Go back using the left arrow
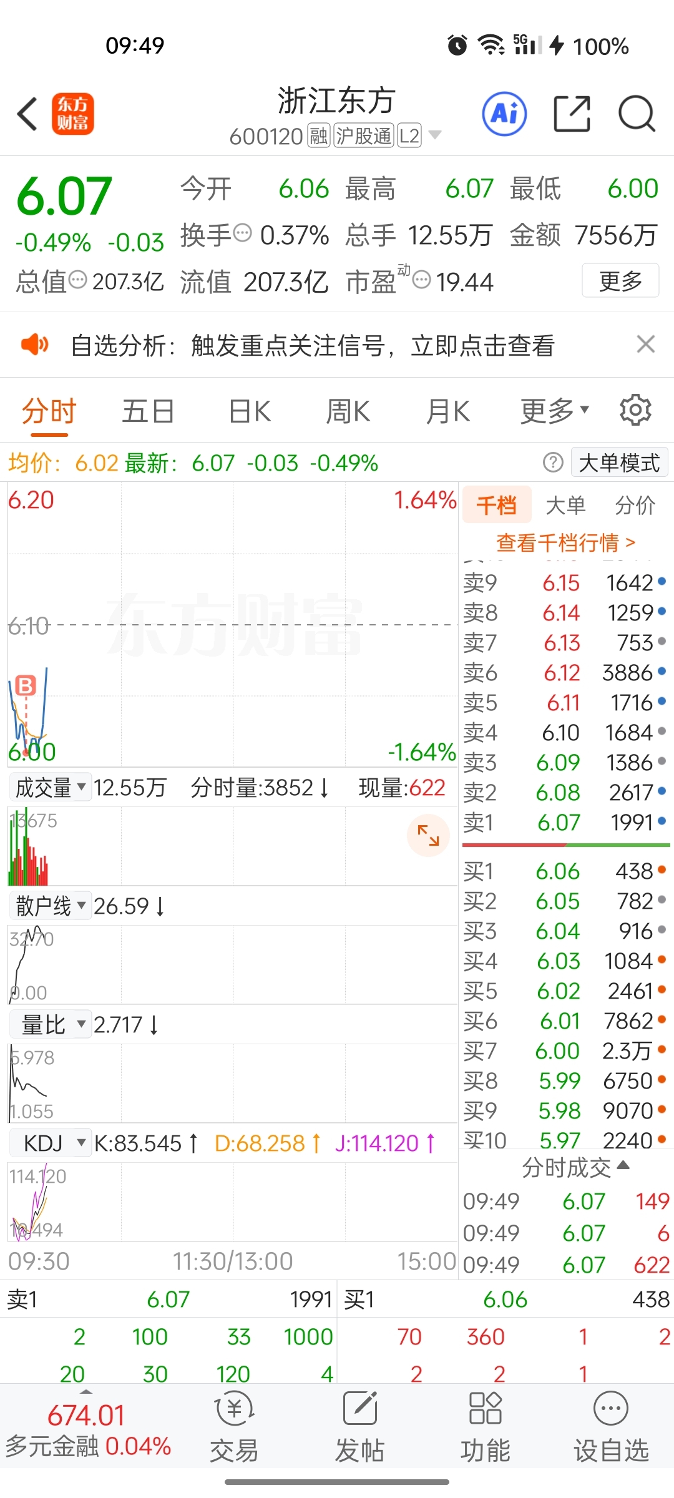674x1498 pixels. click(27, 114)
